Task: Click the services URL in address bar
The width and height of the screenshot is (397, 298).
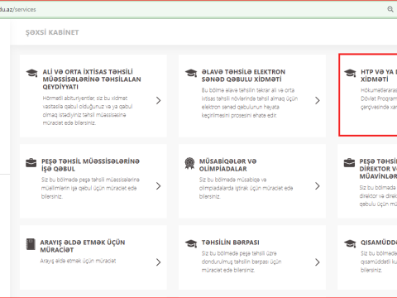Action: [18, 9]
